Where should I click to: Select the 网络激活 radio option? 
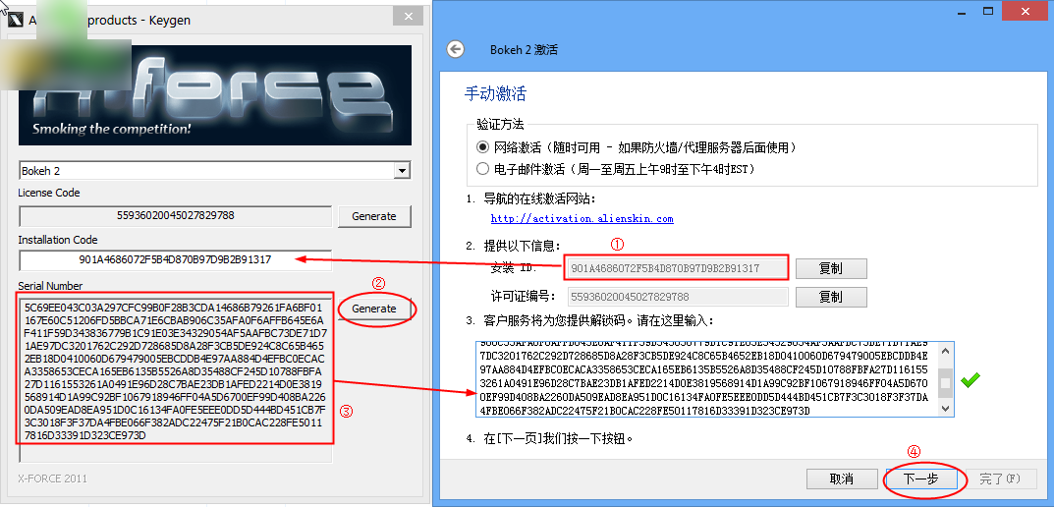click(482, 147)
